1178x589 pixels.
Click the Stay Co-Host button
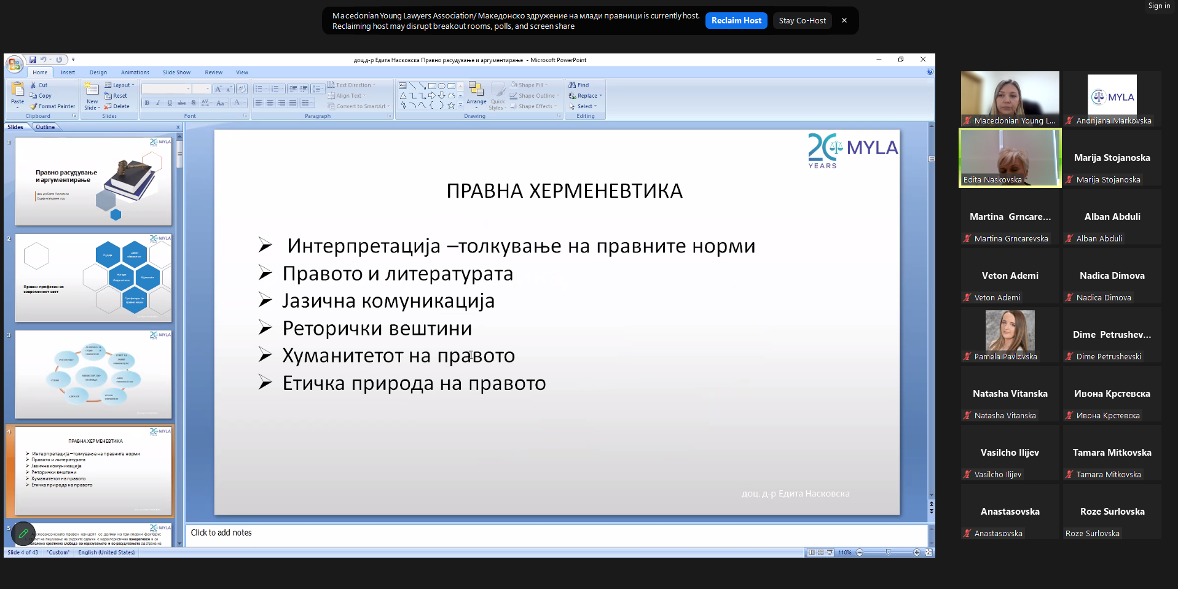pos(802,21)
